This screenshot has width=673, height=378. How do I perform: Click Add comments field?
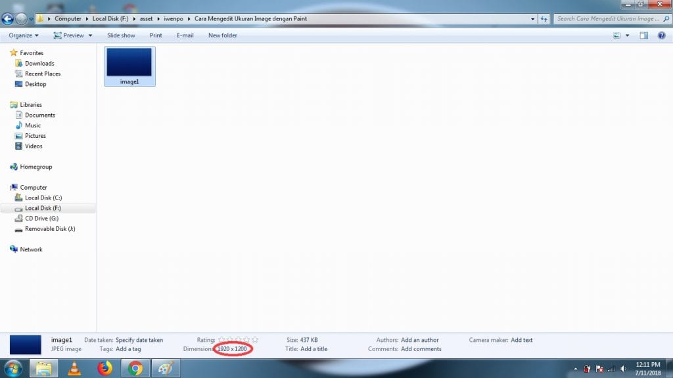click(421, 349)
